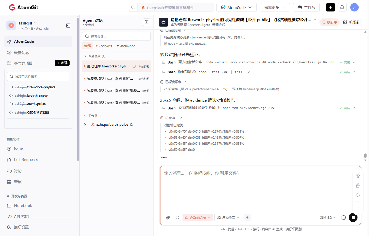Expand the azhiqiu/earth-pulse workspace entry
This screenshot has height=236, width=369.
[85, 125]
